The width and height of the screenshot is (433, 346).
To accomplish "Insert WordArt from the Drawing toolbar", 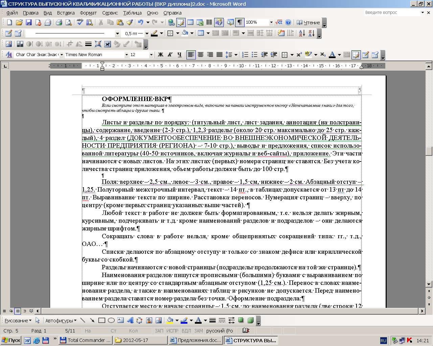I will pyautogui.click(x=130, y=320).
